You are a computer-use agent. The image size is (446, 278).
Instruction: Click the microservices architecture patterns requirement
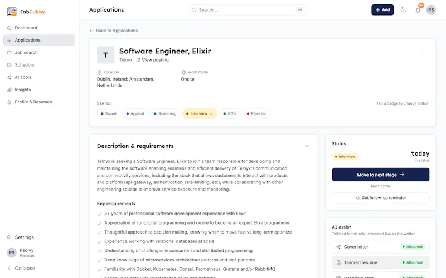click(x=180, y=260)
